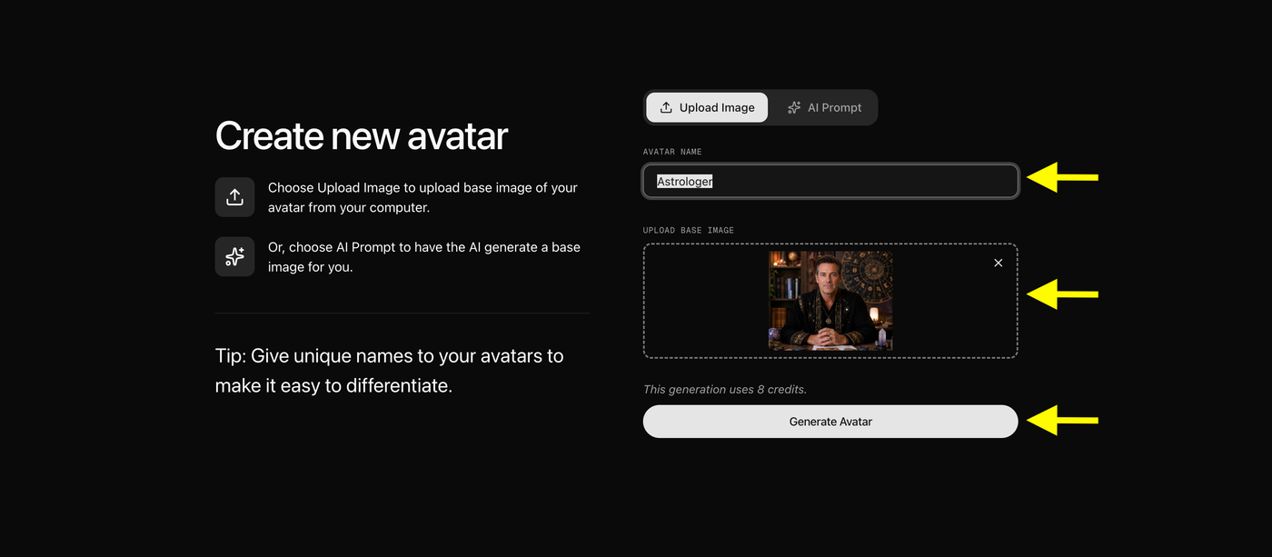Image resolution: width=1272 pixels, height=557 pixels.
Task: Click the Create new avatar heading
Action: 362,135
